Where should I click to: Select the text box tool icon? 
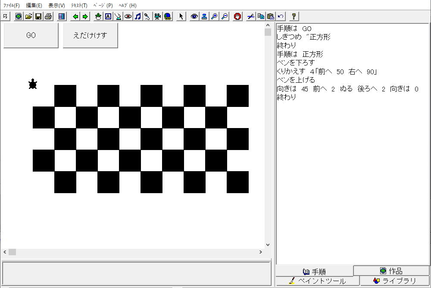(108, 16)
